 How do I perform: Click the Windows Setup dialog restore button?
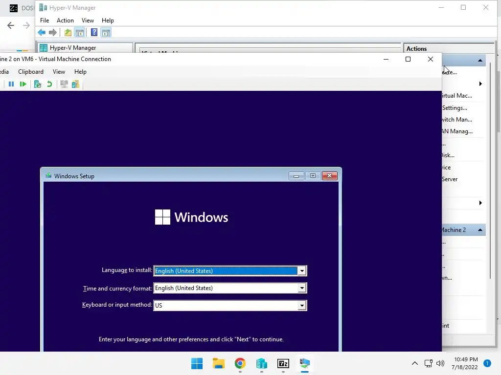tap(313, 176)
